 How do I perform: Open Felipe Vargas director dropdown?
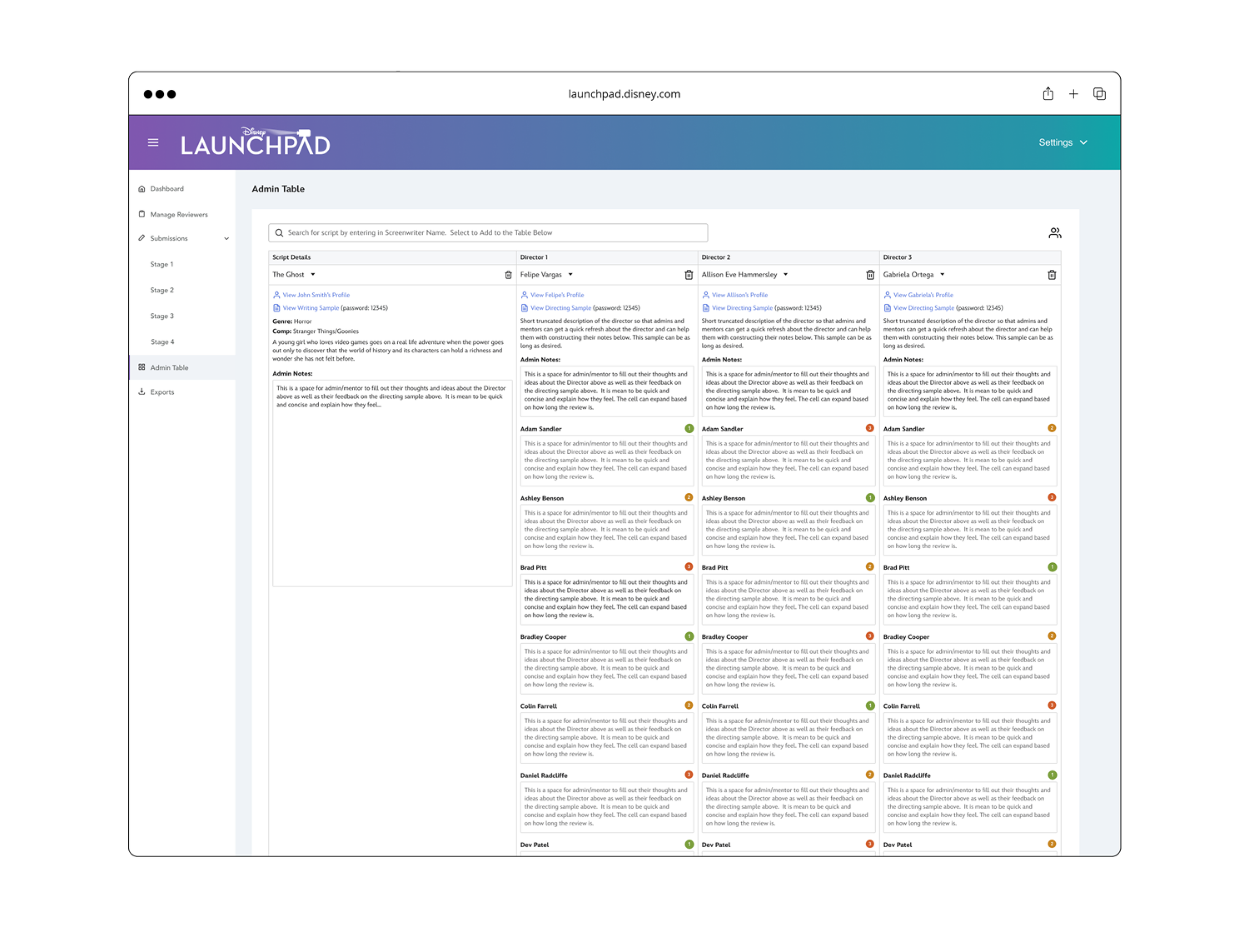pos(571,274)
